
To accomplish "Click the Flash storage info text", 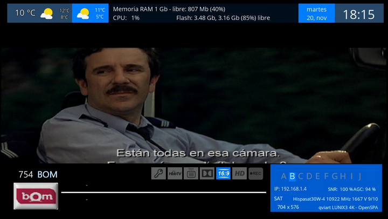I will [x=223, y=18].
